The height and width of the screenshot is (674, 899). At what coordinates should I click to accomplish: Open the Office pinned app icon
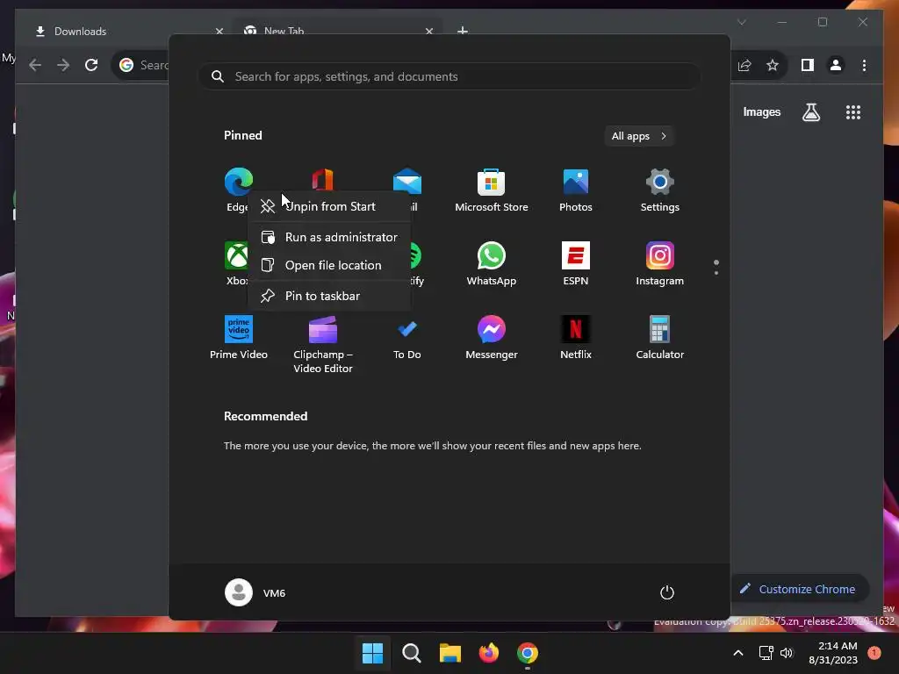[323, 179]
